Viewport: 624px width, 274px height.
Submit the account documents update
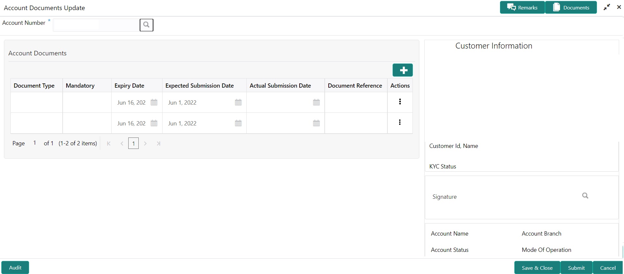[x=576, y=268]
